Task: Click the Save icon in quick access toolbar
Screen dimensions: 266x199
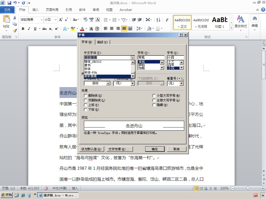Action: [x=9, y=3]
